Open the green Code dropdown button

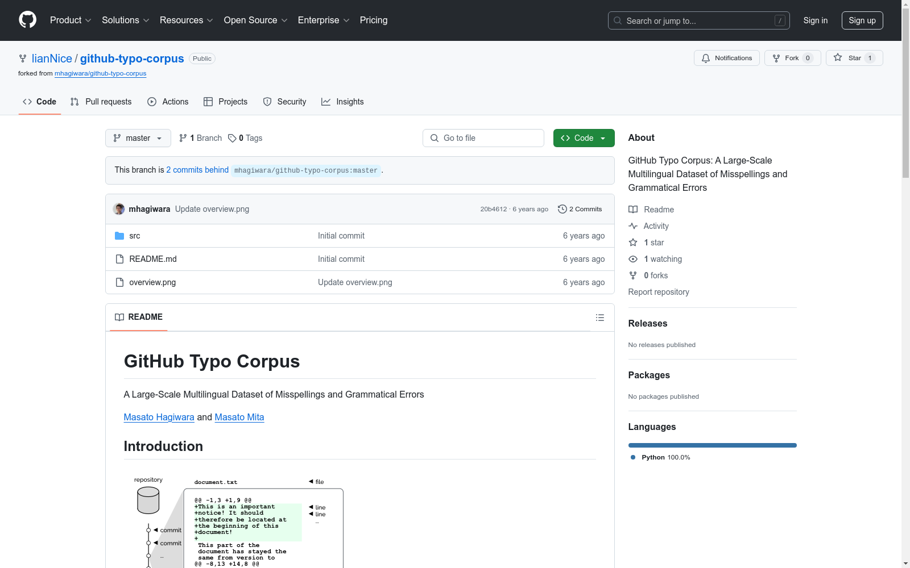(x=584, y=138)
